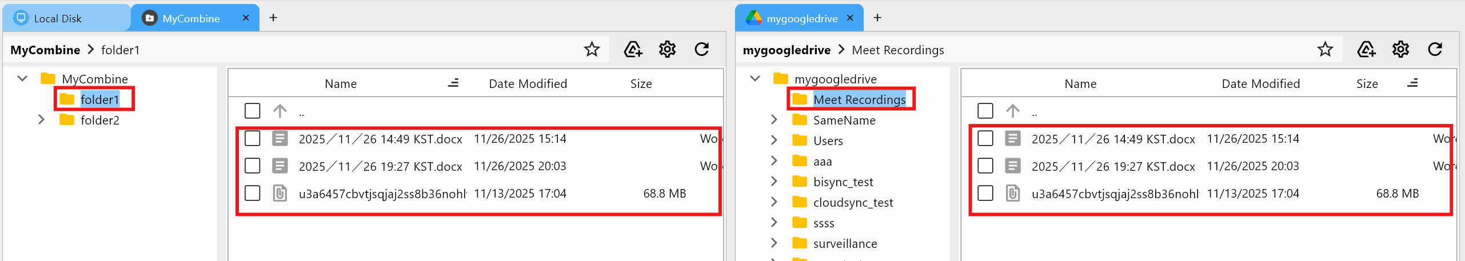The height and width of the screenshot is (261, 1465).
Task: Sort by Date Modified in Meet Recordings pane
Action: tap(1260, 84)
